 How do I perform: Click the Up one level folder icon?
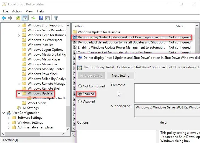pyautogui.click(x=18, y=18)
